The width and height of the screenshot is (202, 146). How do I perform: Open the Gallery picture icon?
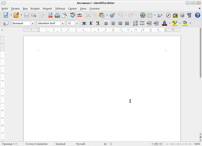point(175,15)
